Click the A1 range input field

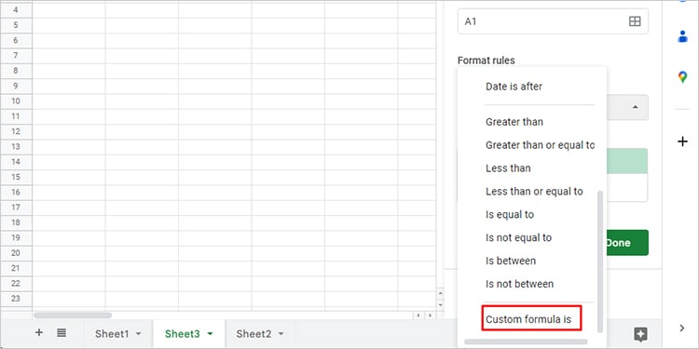click(553, 21)
